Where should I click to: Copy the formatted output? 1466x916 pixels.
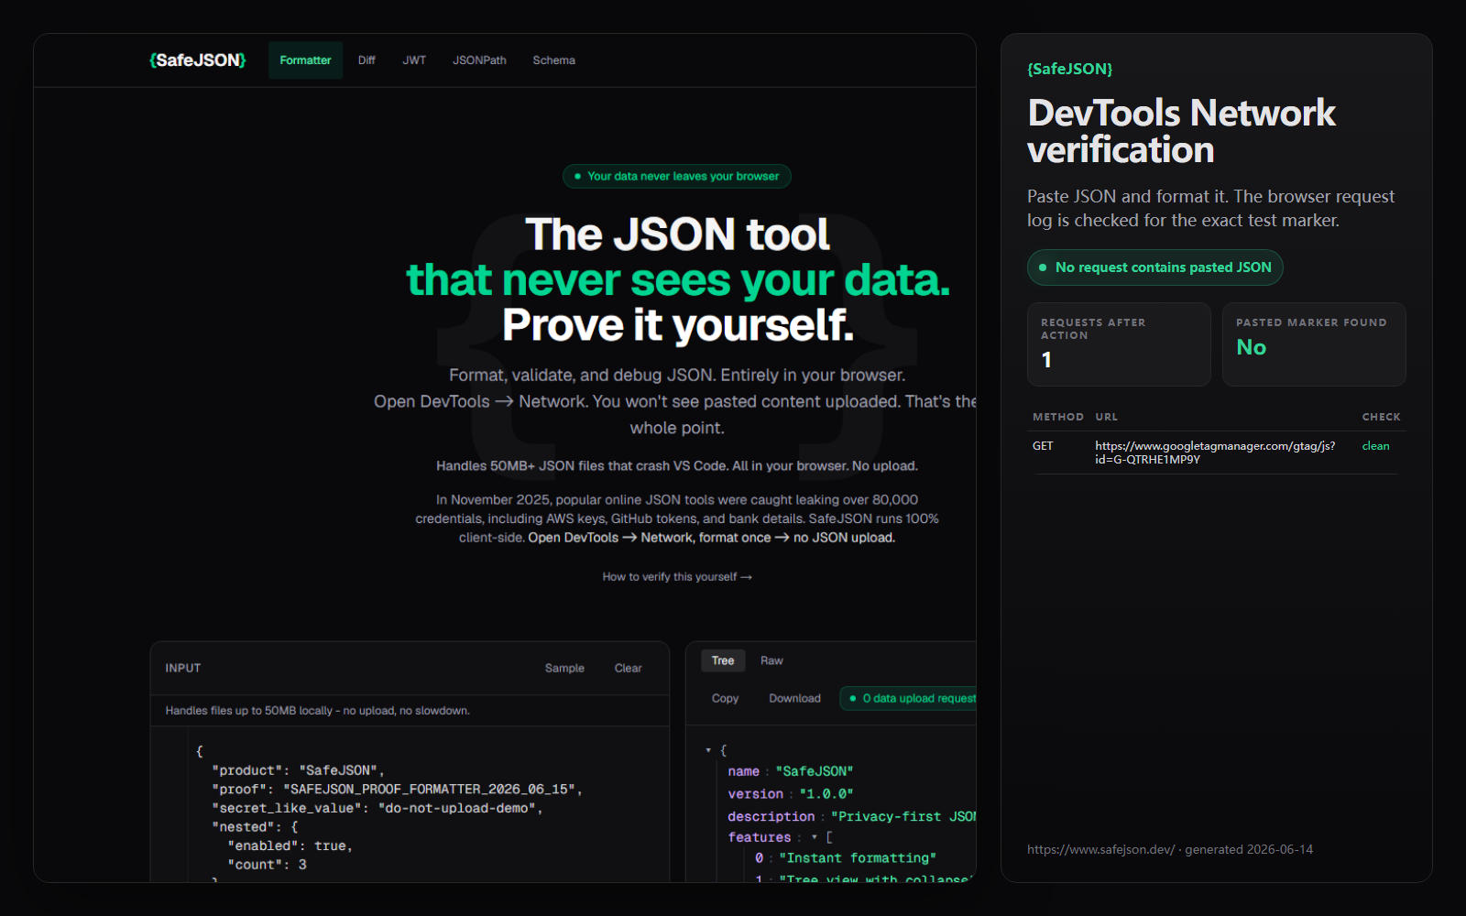[x=725, y=698]
